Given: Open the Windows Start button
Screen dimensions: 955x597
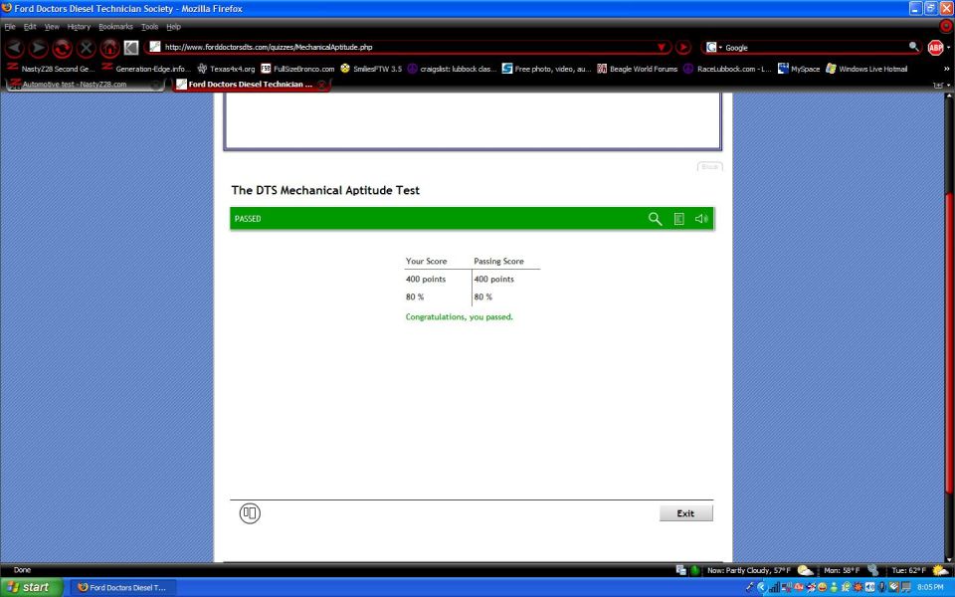Looking at the screenshot, I should coord(31,587).
